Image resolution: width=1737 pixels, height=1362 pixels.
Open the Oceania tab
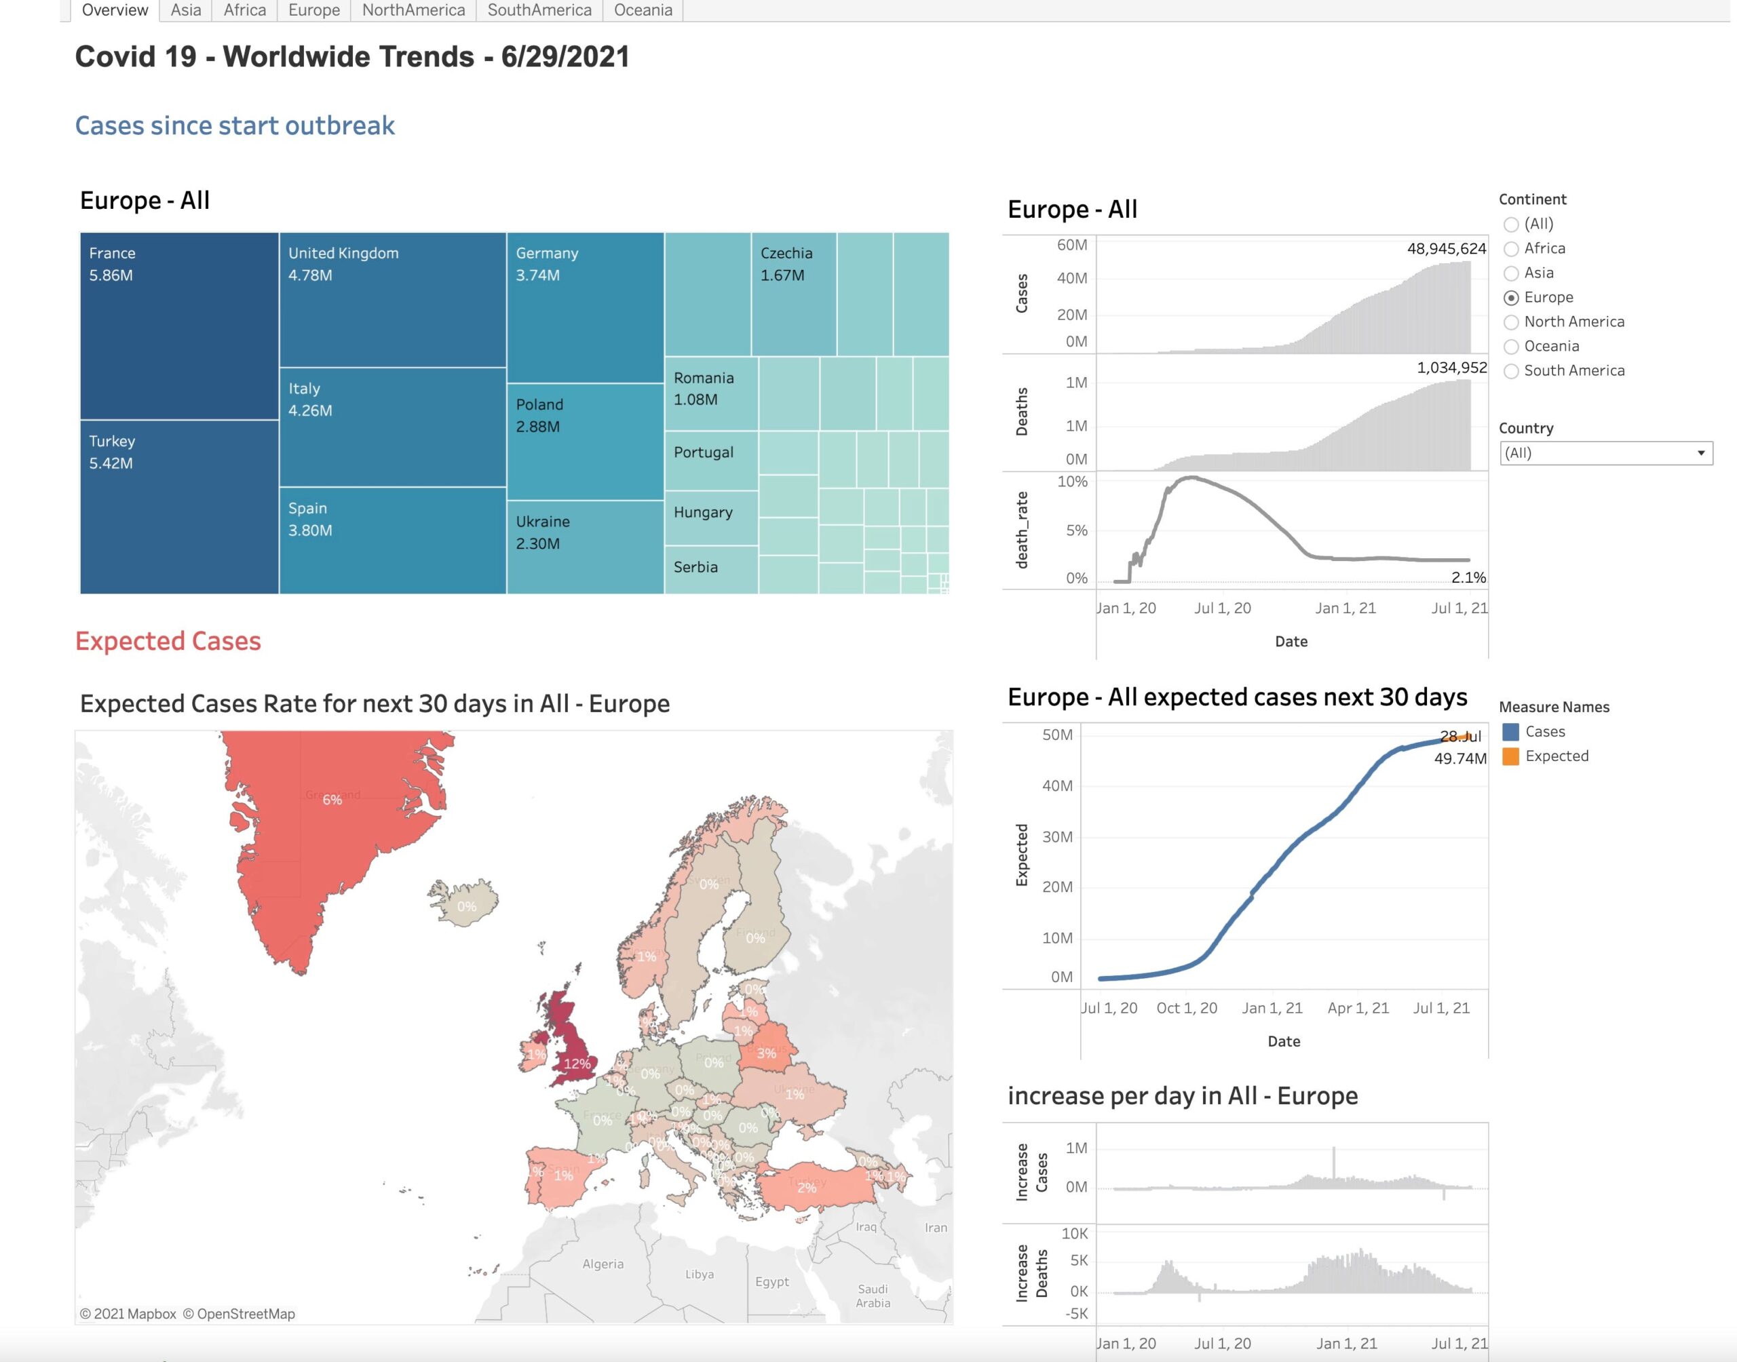pos(643,10)
